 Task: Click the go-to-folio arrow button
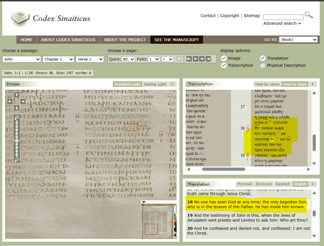[178, 59]
